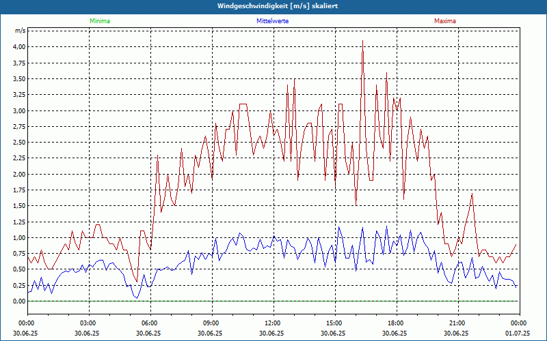Click the "00:00" label above the 01.07.25 date
Image resolution: width=547 pixels, height=341 pixels.
(x=518, y=323)
